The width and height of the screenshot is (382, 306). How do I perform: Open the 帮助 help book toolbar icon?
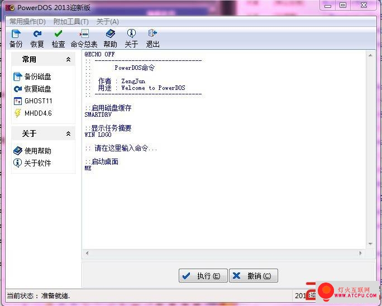pyautogui.click(x=111, y=34)
